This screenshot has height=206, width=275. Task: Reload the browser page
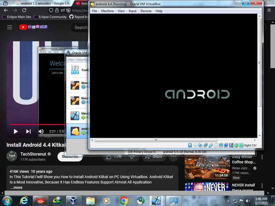[x=24, y=10]
